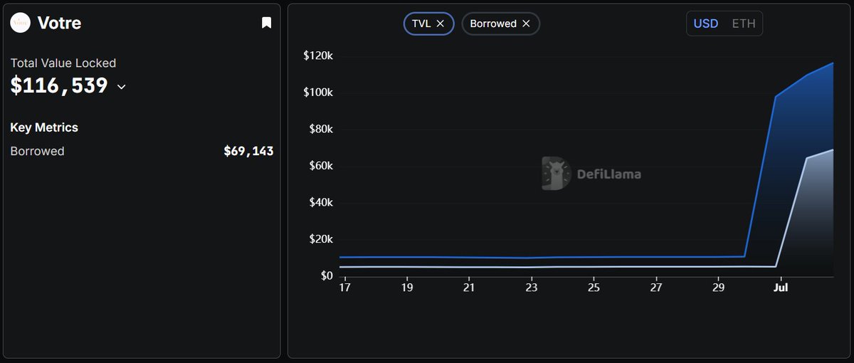Click the Borrowed metric label
Image resolution: width=854 pixels, height=363 pixels.
(x=37, y=151)
